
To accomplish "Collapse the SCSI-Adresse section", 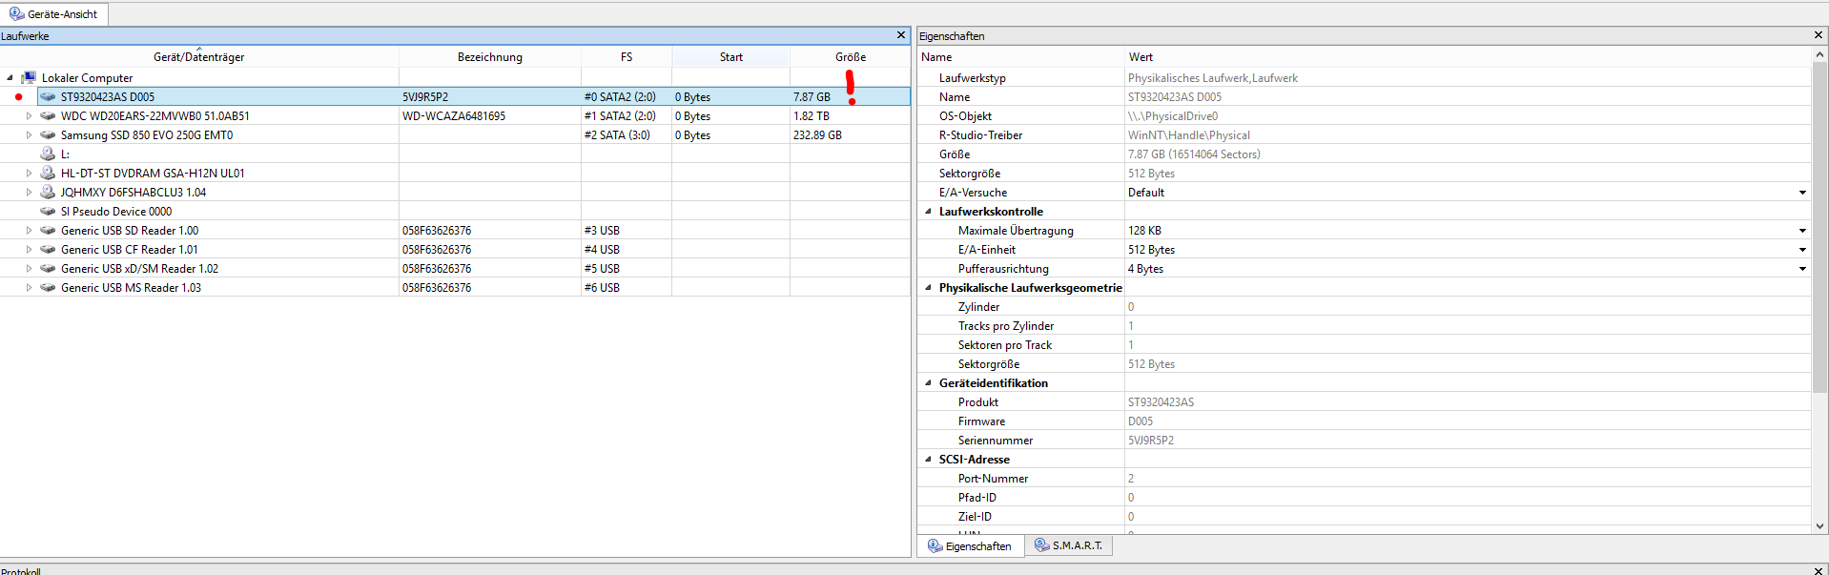I will tap(928, 460).
